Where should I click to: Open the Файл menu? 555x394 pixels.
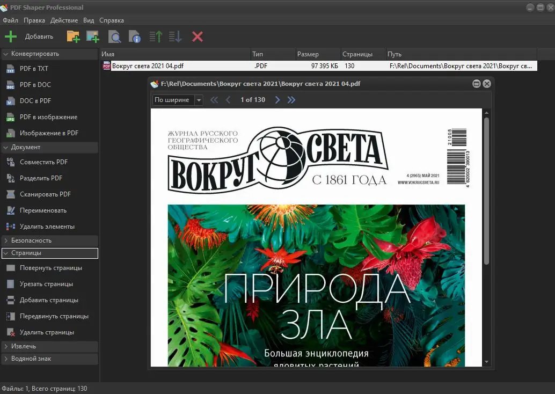10,20
